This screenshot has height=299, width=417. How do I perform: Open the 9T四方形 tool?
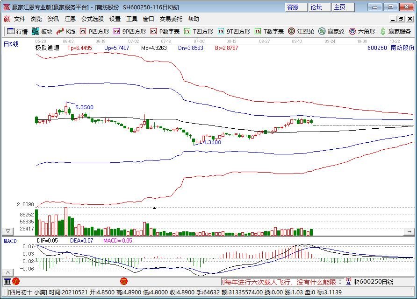tap(234, 31)
